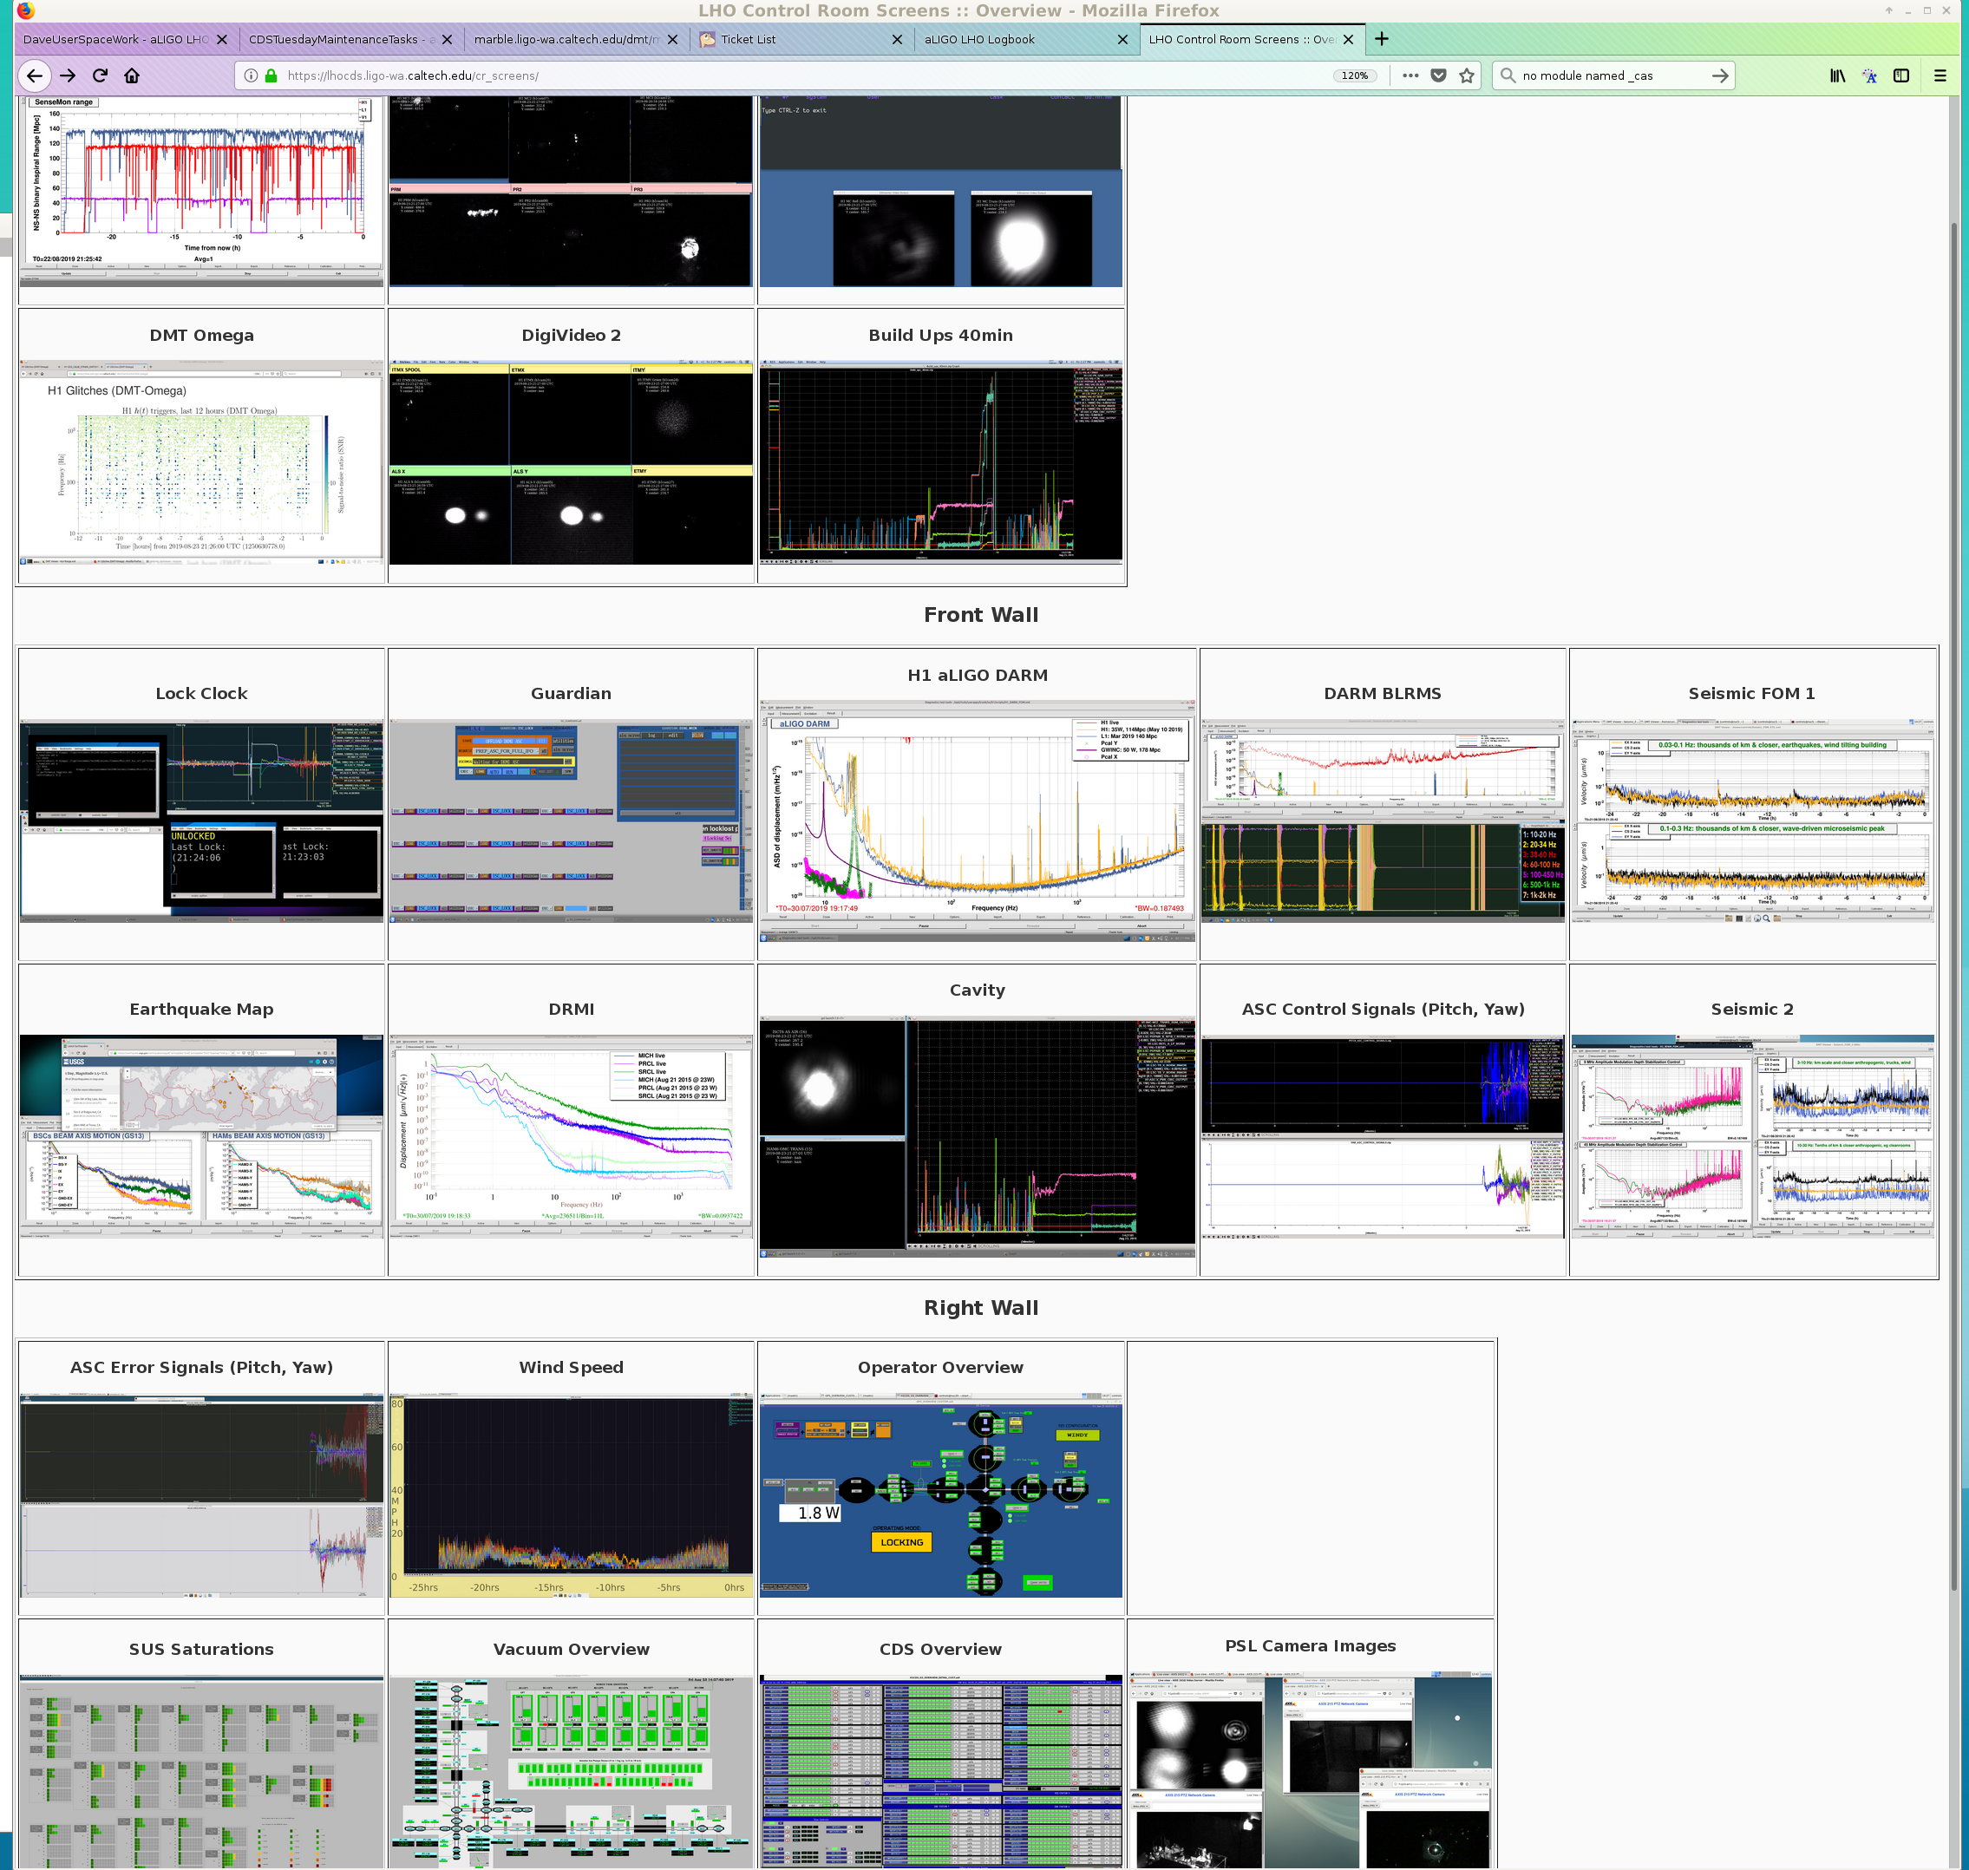Select the LHO Control Room Screens tab
Screen dimensions: 1969x1870
1253,40
